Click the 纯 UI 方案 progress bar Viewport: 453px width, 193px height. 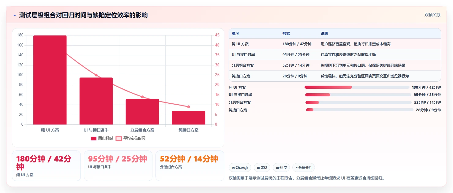point(357,87)
